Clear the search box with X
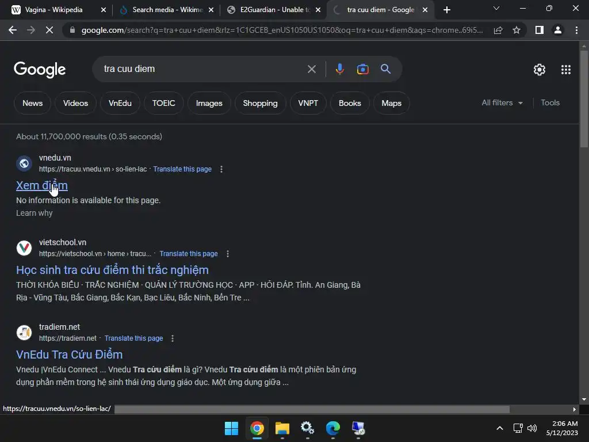The height and width of the screenshot is (442, 589). (311, 69)
